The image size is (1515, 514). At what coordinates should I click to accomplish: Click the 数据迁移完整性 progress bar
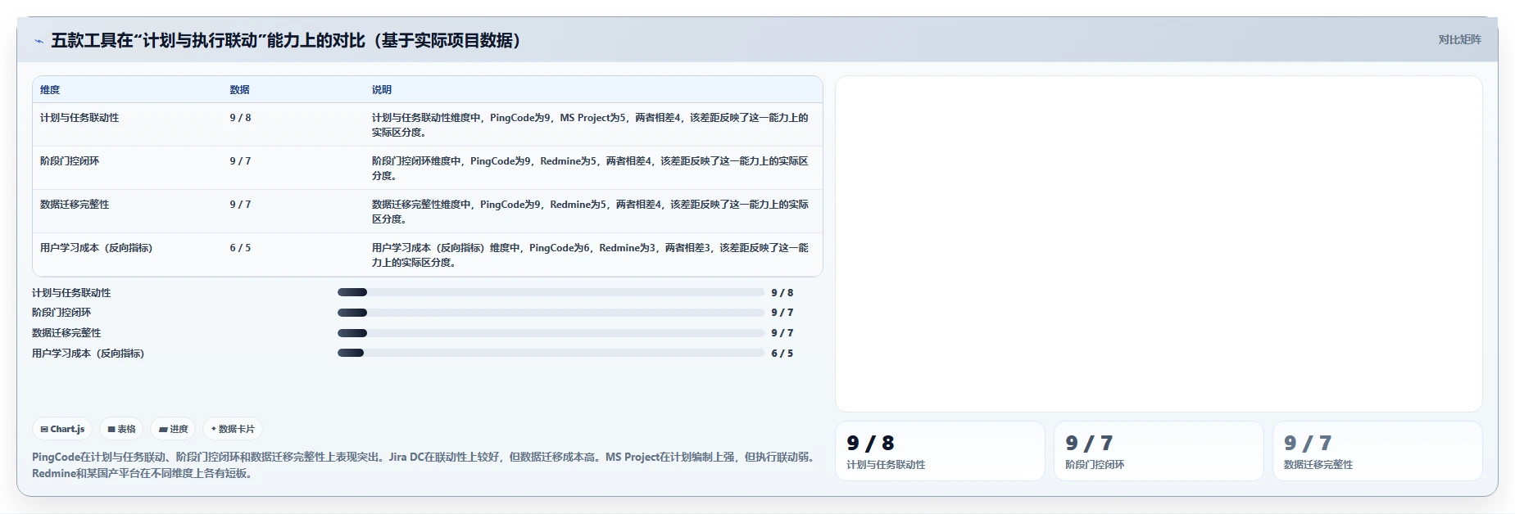(551, 333)
